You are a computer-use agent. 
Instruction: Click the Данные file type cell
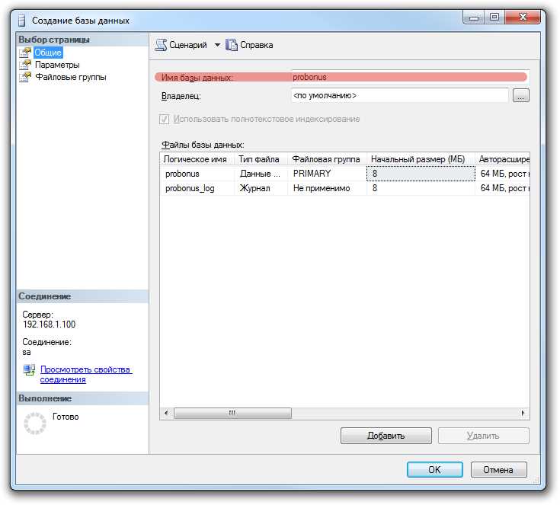pos(261,174)
